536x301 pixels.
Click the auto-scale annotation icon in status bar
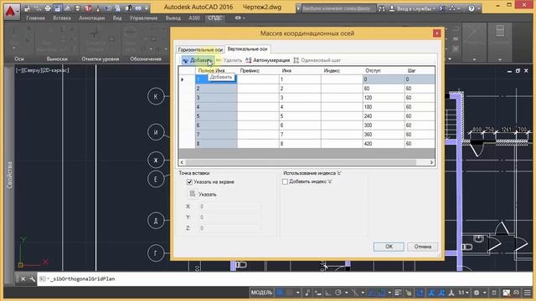(x=441, y=293)
